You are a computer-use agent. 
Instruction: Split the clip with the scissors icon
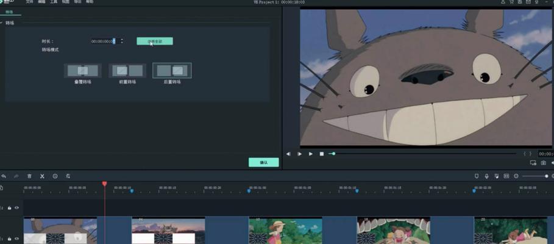(42, 176)
